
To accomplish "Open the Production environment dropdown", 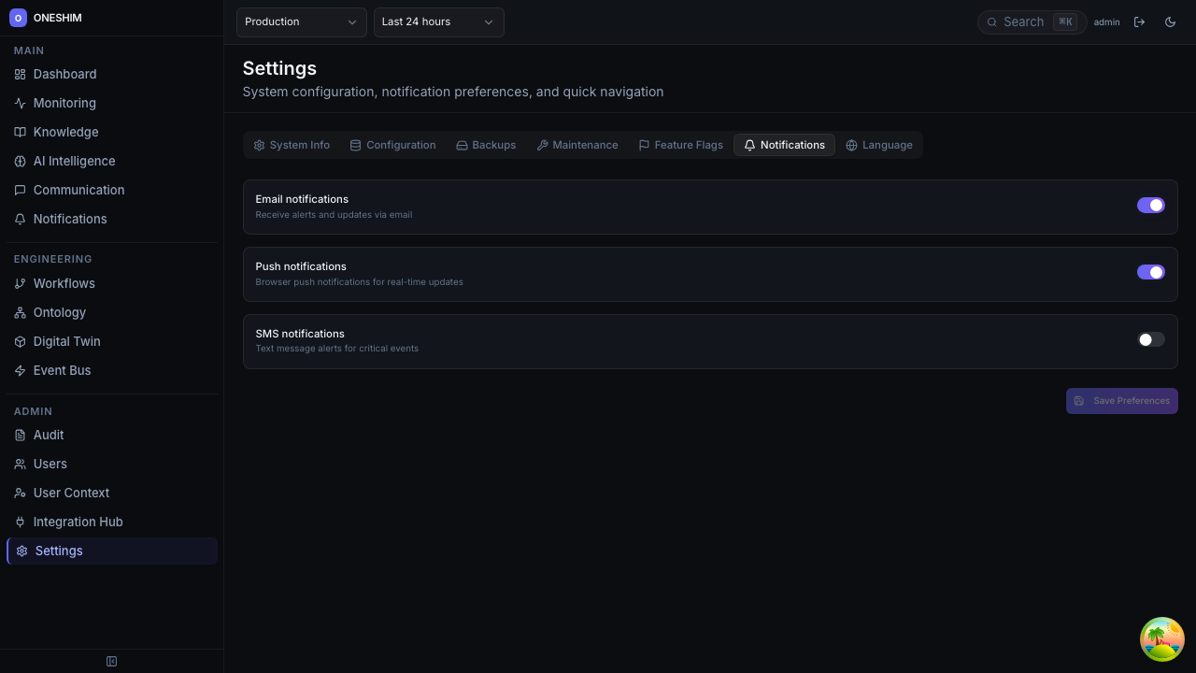I will click(x=301, y=21).
